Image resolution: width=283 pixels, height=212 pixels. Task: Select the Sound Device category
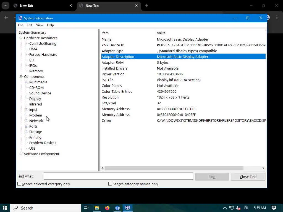point(40,93)
